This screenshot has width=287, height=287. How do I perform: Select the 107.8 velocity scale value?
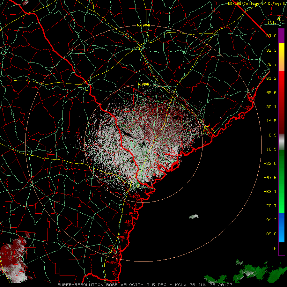[x=270, y=36]
